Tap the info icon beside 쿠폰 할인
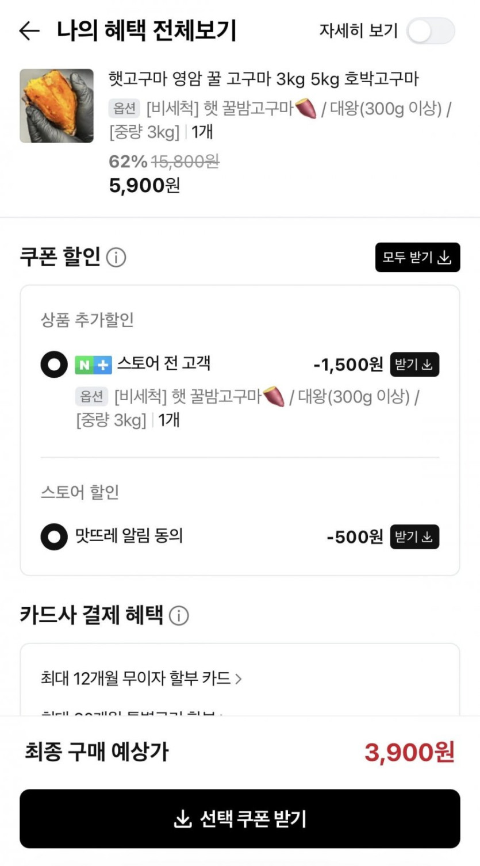The image size is (480, 866). click(x=116, y=258)
